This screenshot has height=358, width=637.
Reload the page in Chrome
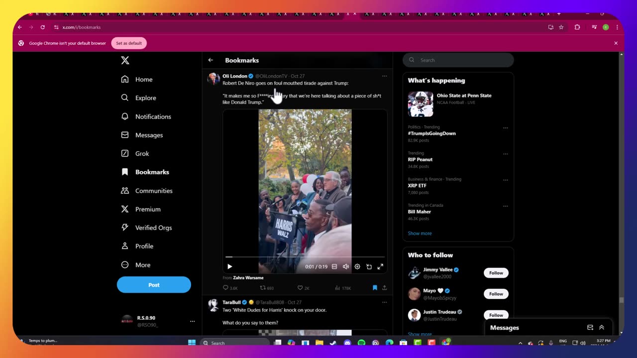point(43,27)
